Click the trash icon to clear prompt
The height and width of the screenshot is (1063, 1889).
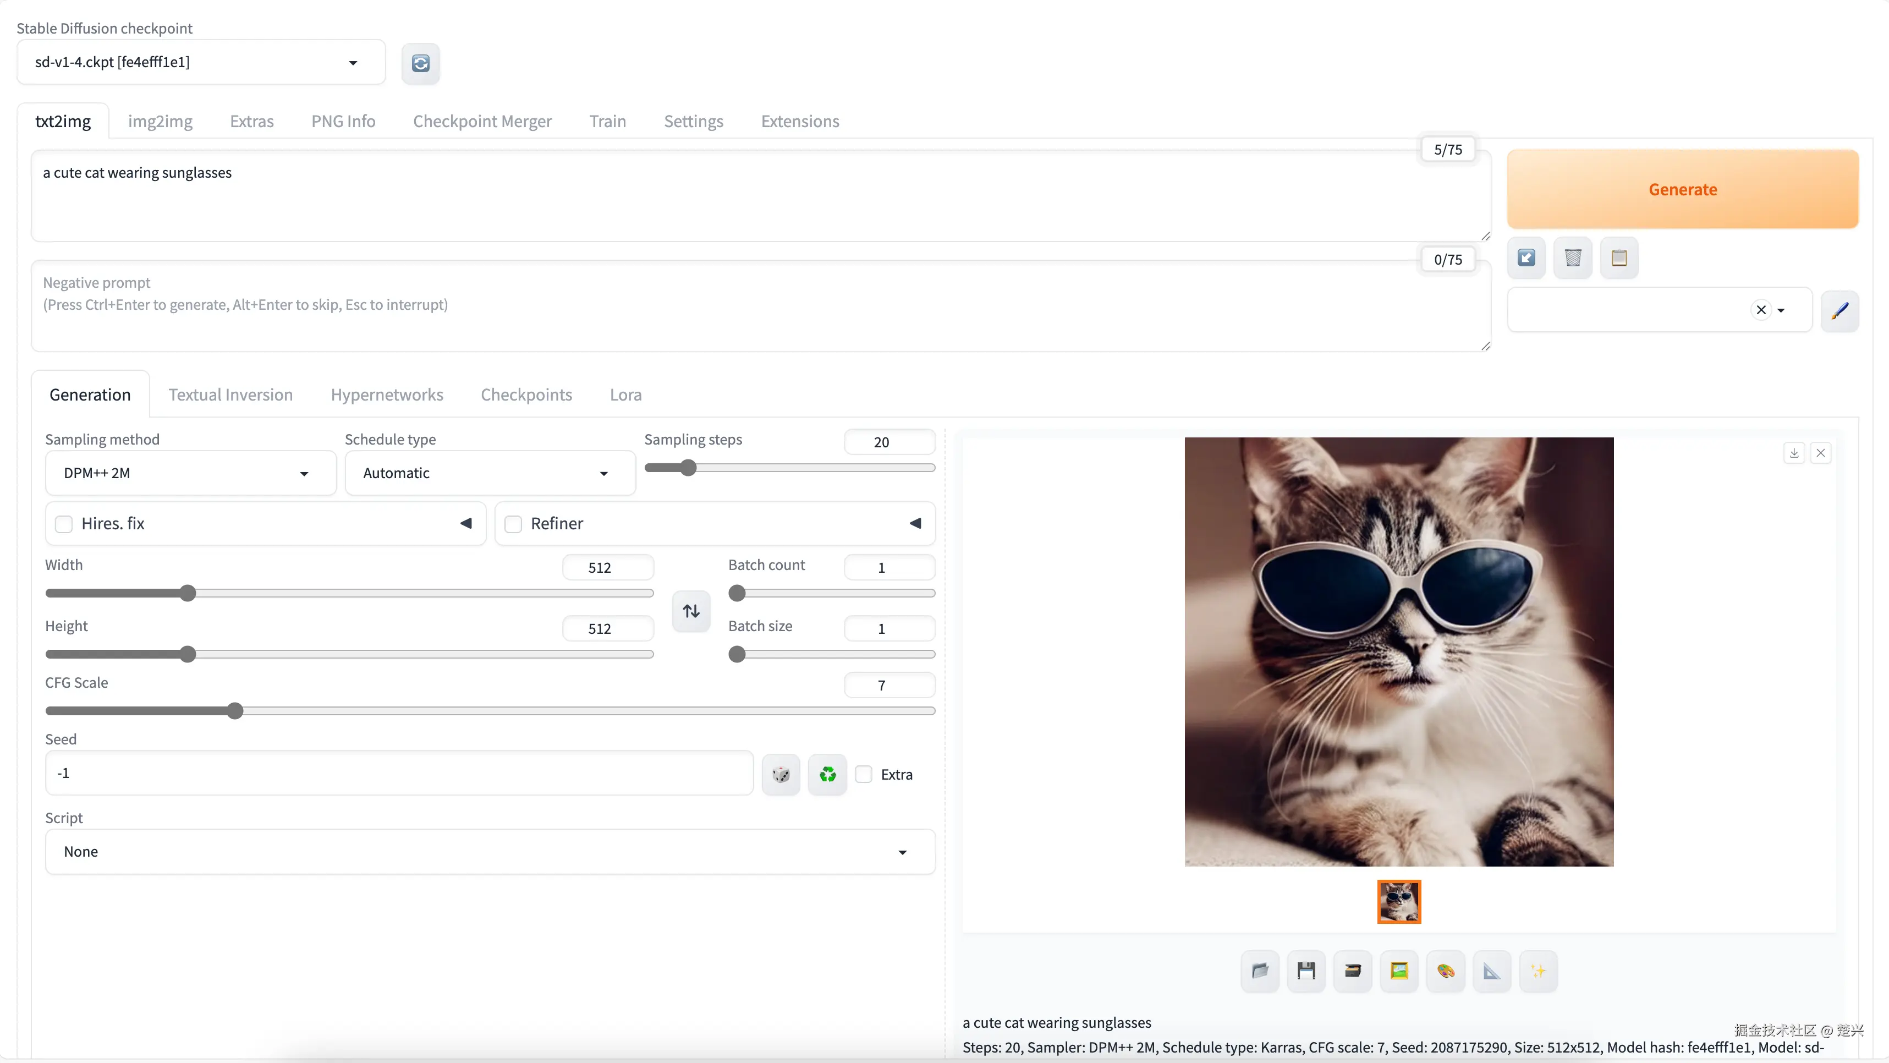point(1572,257)
